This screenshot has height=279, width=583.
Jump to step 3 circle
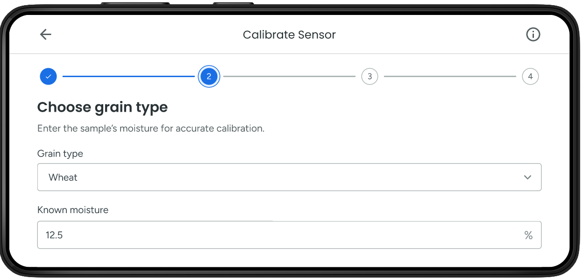pyautogui.click(x=370, y=76)
